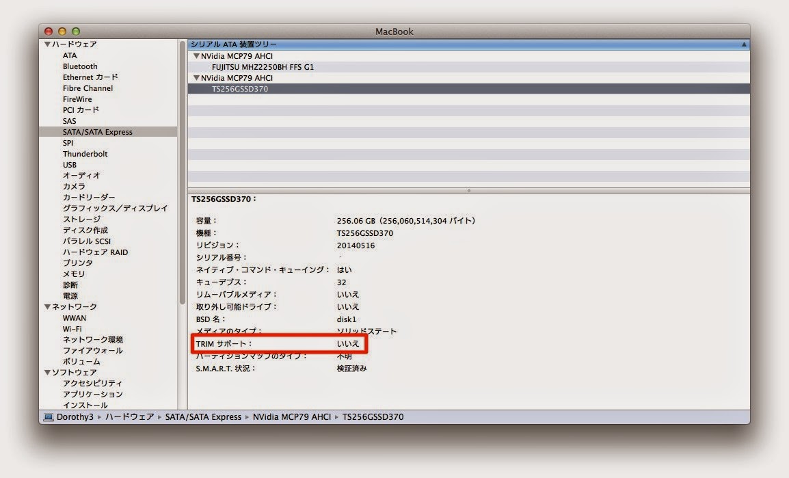Collapse the NVidia MCP79 AHCI node above TS256GSSD370
This screenshot has height=478, width=789.
click(196, 78)
